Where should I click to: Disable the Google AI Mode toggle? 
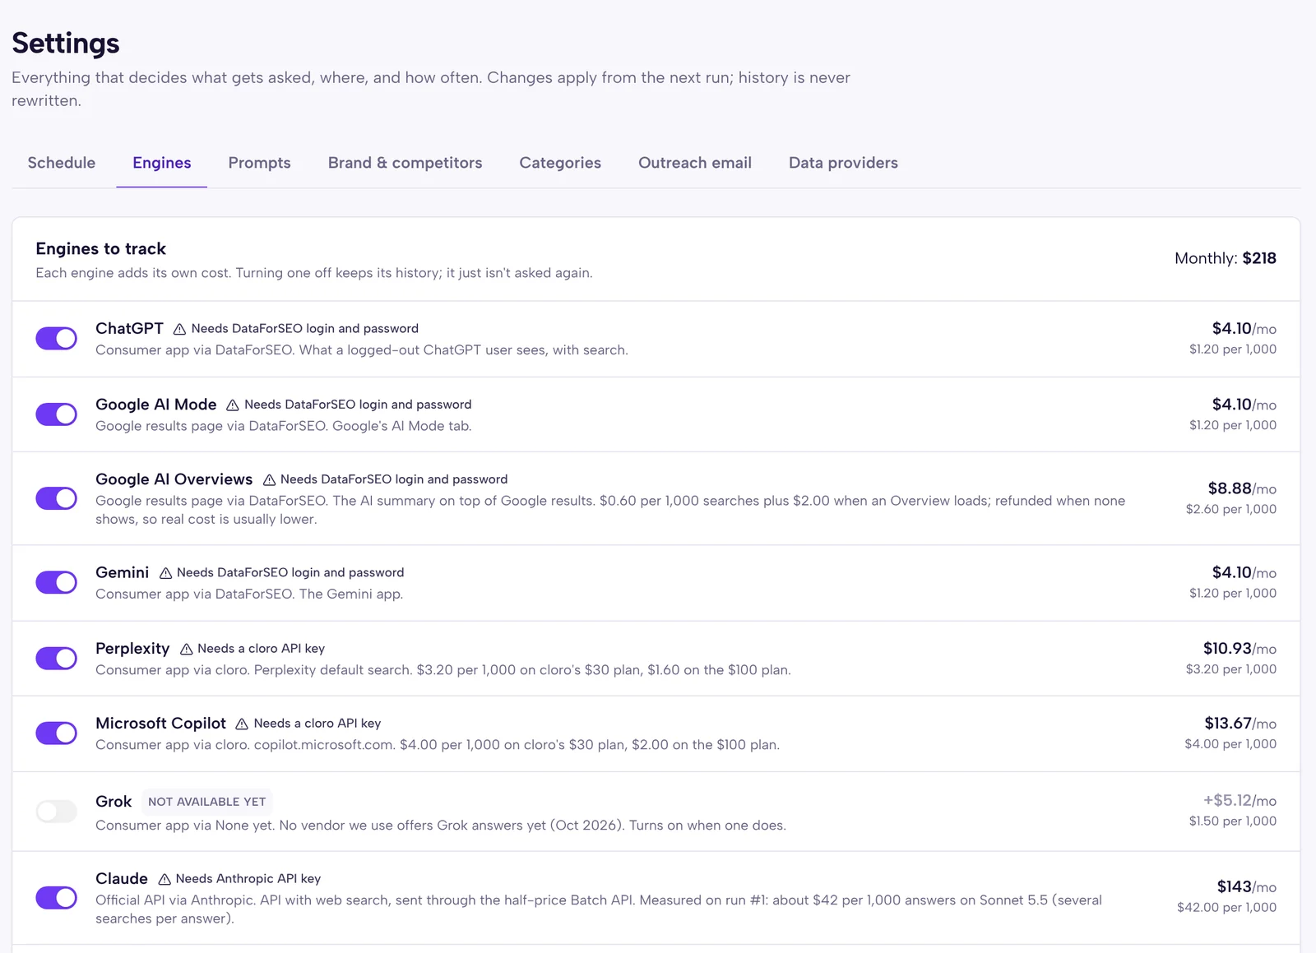(56, 414)
